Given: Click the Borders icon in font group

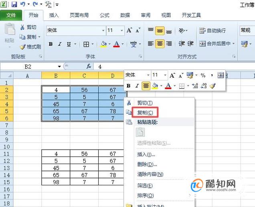Looking at the screenshot, I should (x=86, y=44).
